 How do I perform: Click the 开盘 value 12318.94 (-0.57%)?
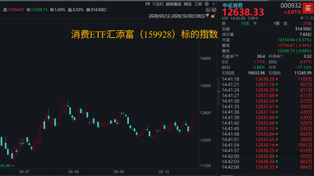294,40
